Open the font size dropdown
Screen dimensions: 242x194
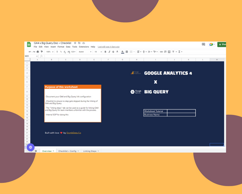point(98,52)
